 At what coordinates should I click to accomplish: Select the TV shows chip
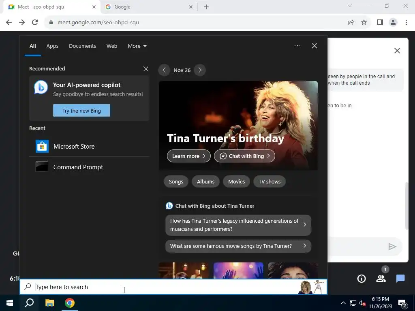pyautogui.click(x=270, y=182)
